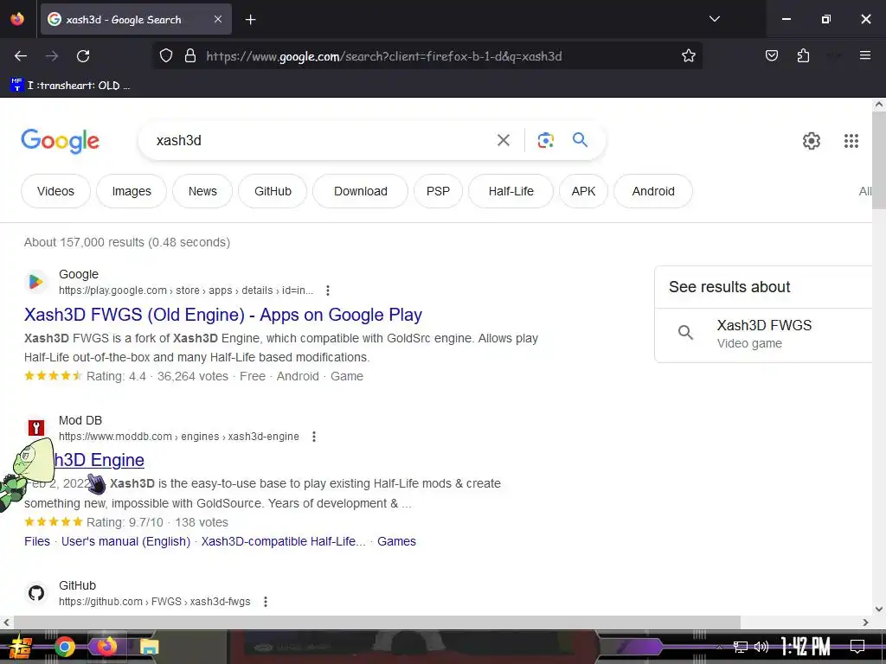Submit search with the magnifying glass icon

pos(580,139)
